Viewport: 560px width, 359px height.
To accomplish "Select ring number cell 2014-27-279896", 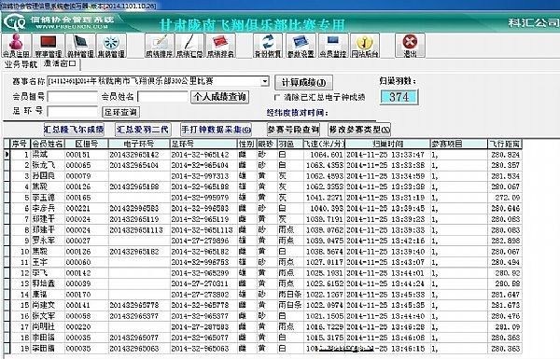I will [x=203, y=241].
